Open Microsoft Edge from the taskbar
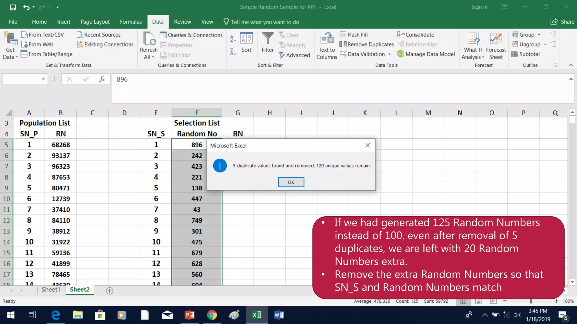The width and height of the screenshot is (577, 324). click(56, 315)
